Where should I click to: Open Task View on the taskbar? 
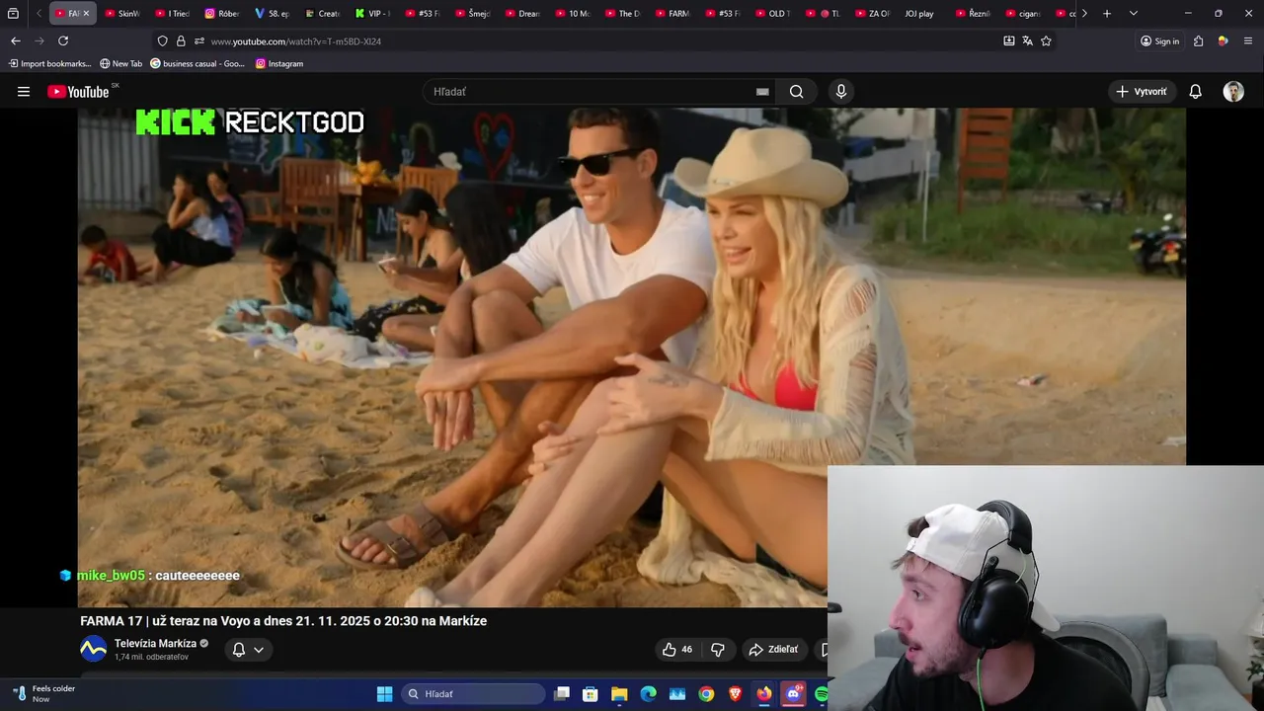pos(561,694)
